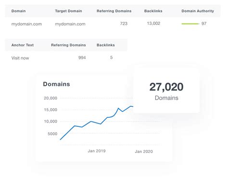Click the 5000 y-axis label
The width and height of the screenshot is (228, 182).
point(52,134)
